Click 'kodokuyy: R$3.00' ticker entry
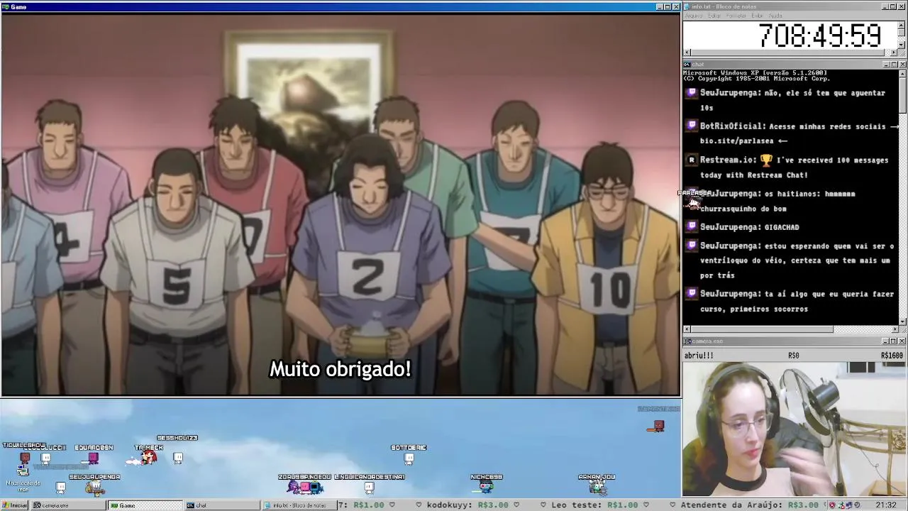The width and height of the screenshot is (908, 511). (x=467, y=505)
